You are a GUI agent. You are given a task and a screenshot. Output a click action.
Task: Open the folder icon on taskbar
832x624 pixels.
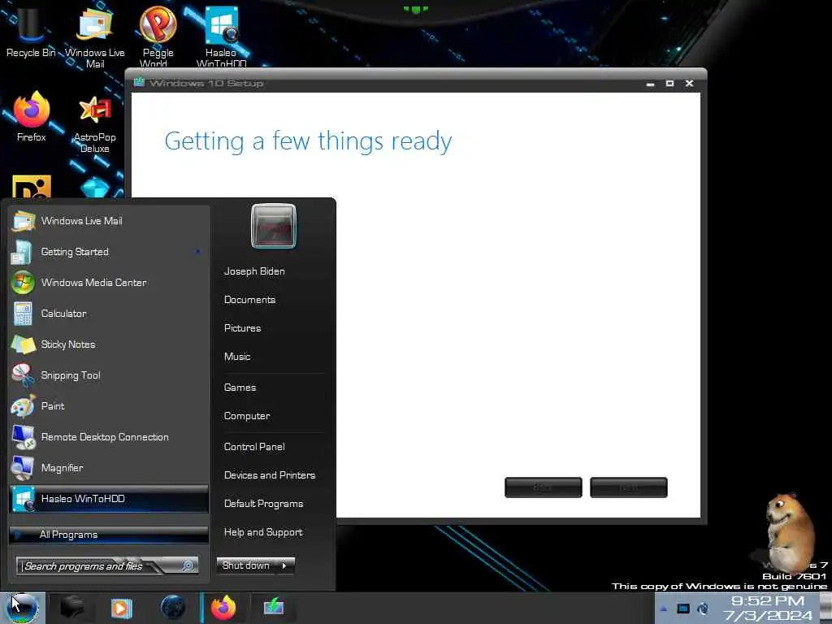click(72, 608)
